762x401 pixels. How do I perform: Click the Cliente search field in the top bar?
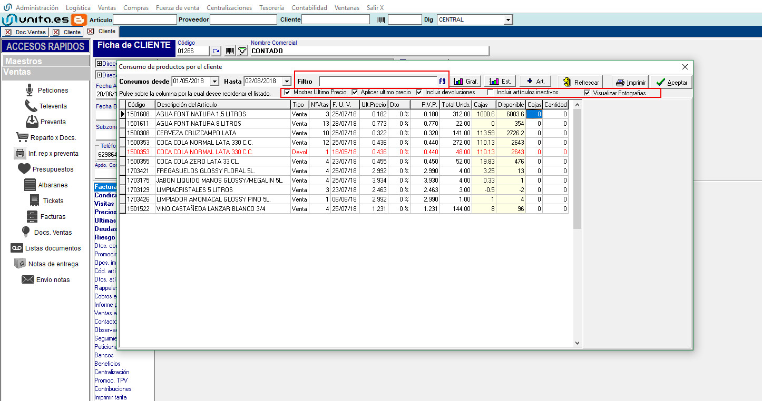[336, 19]
